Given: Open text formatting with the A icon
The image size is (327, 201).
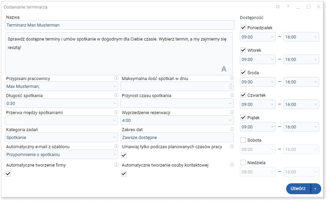Looking at the screenshot, I should tap(224, 69).
